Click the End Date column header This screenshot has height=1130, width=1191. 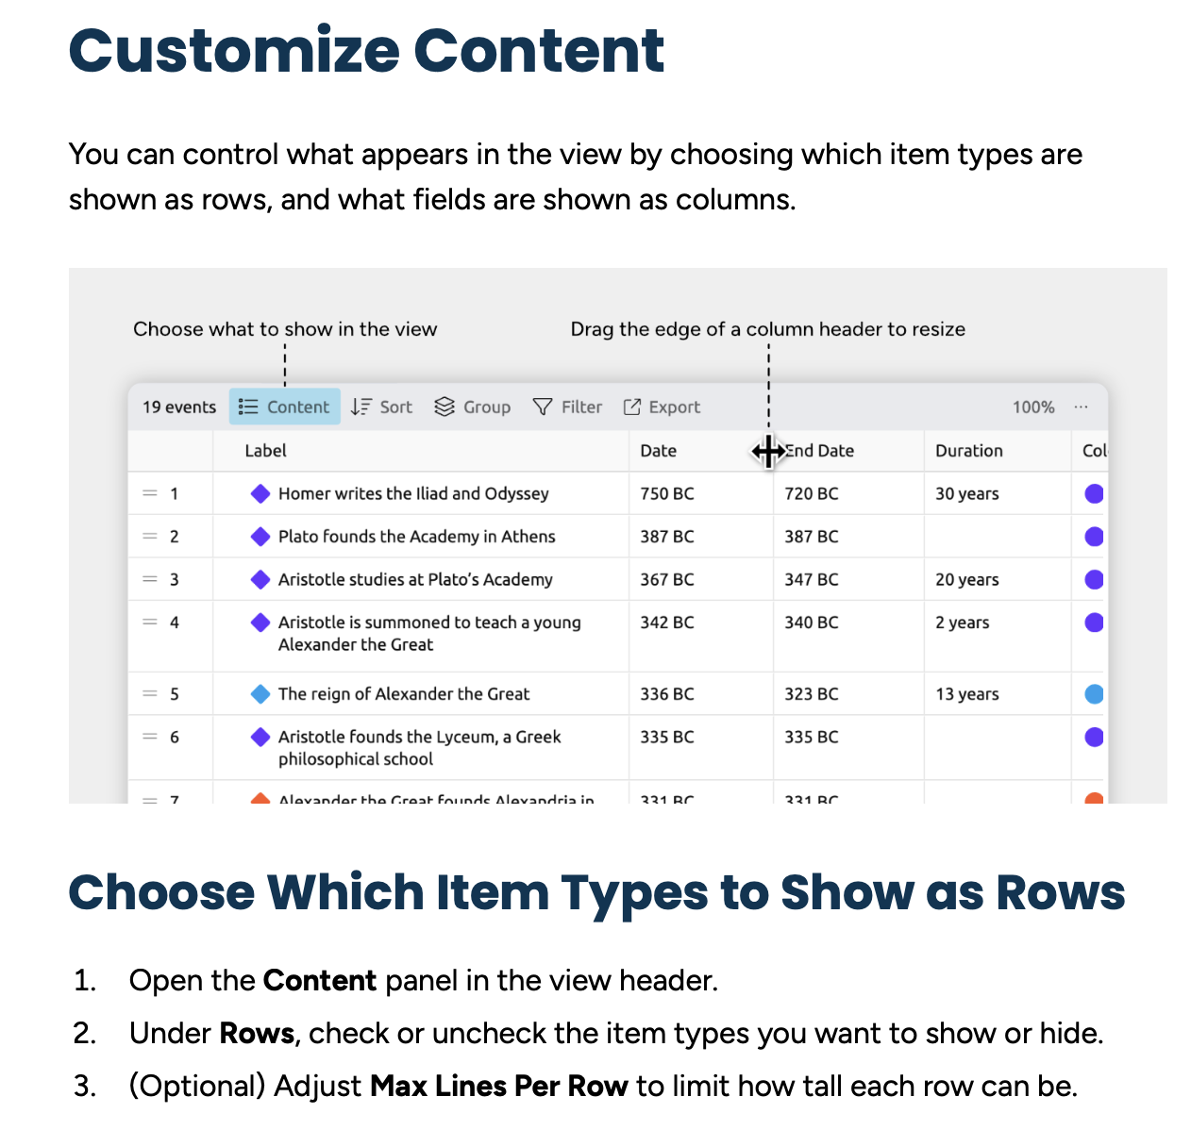821,451
